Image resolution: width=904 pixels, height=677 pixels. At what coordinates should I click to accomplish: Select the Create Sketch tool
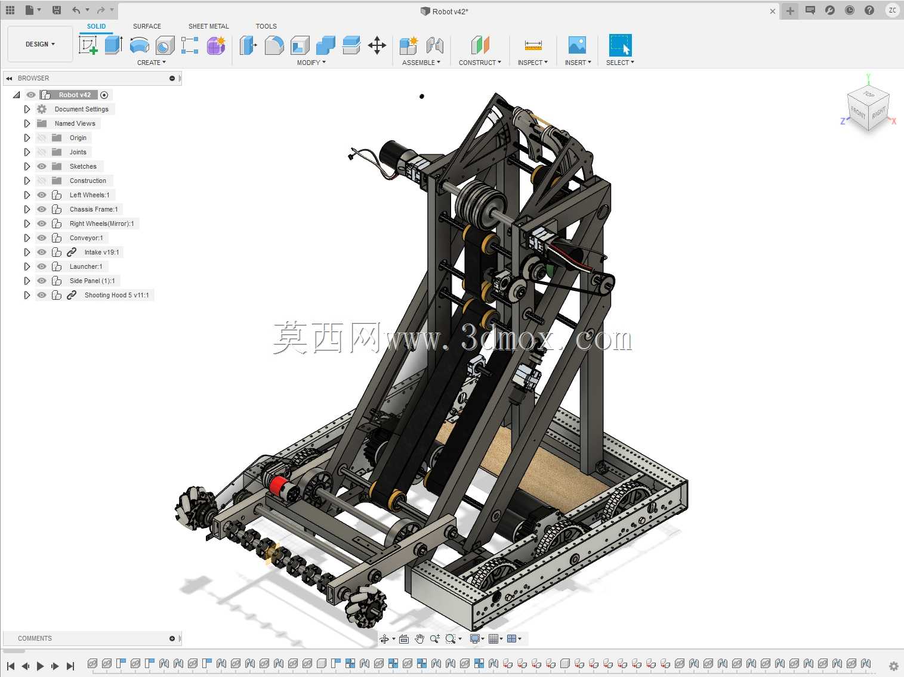coord(88,45)
